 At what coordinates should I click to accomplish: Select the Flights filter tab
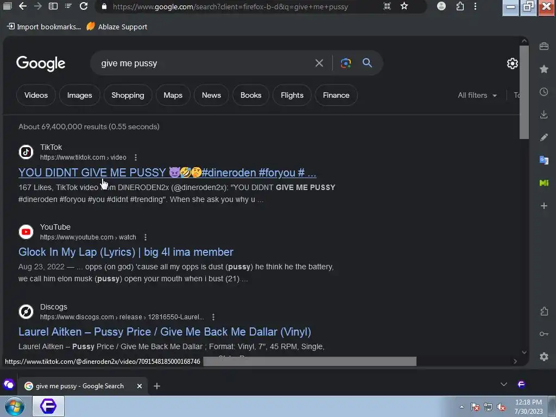click(292, 95)
